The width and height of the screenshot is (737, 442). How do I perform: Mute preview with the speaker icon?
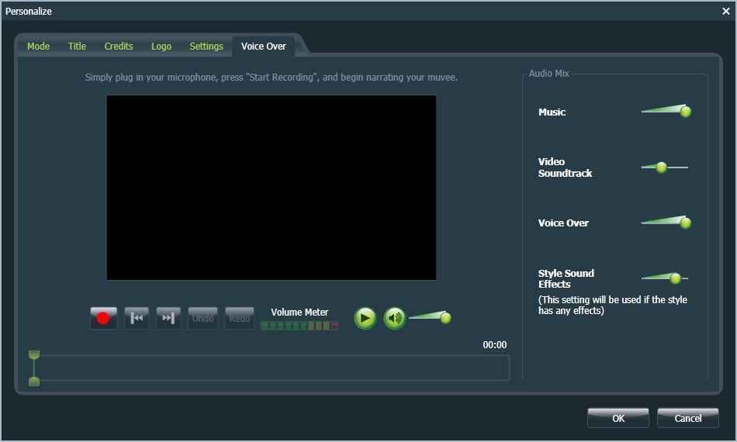tap(395, 318)
